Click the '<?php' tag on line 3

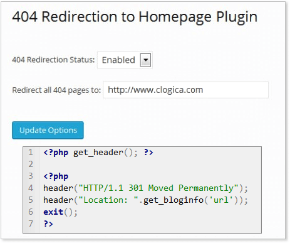(x=56, y=176)
